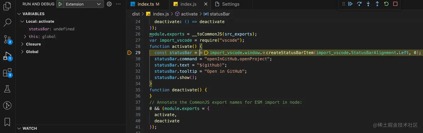This screenshot has height=133, width=423.
Task: Click the function deactivate() declaration
Action: click(178, 90)
